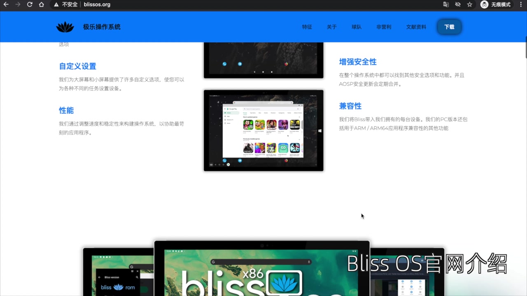Click the 无痕模式 incognito label
527x296 pixels.
(x=501, y=5)
